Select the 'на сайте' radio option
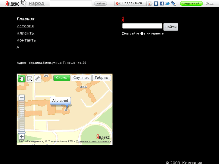The height and width of the screenshot is (164, 219). [123, 33]
